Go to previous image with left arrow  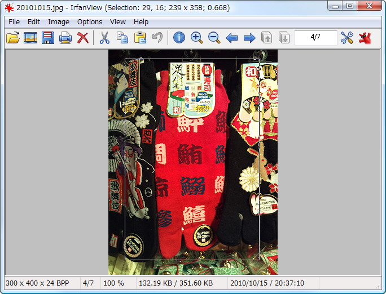(231, 38)
